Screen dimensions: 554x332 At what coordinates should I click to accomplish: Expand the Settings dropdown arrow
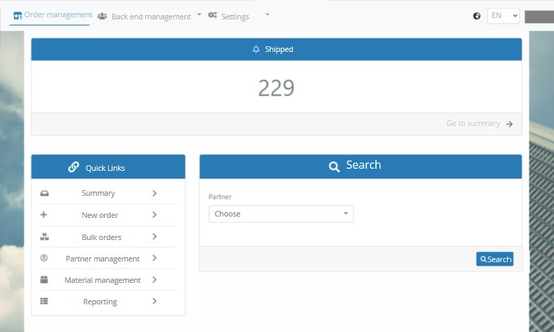[x=267, y=15]
